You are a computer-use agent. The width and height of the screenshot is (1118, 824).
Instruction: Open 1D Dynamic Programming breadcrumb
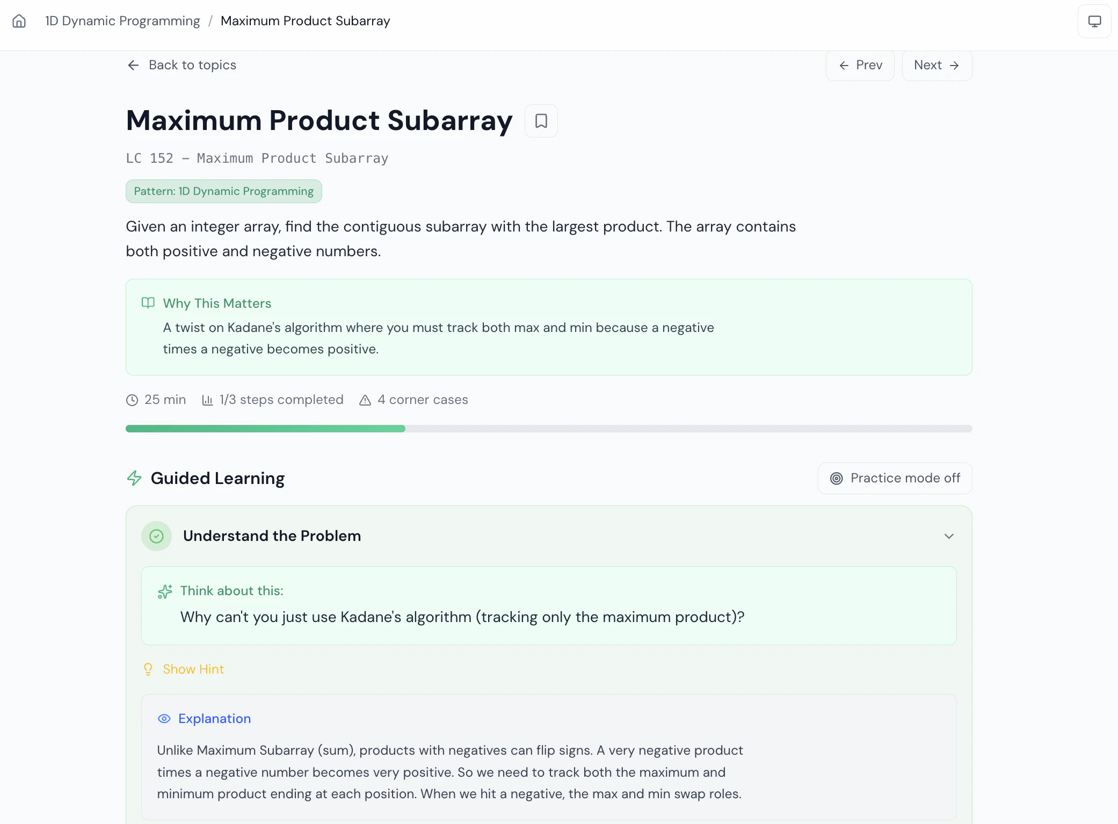pos(122,21)
